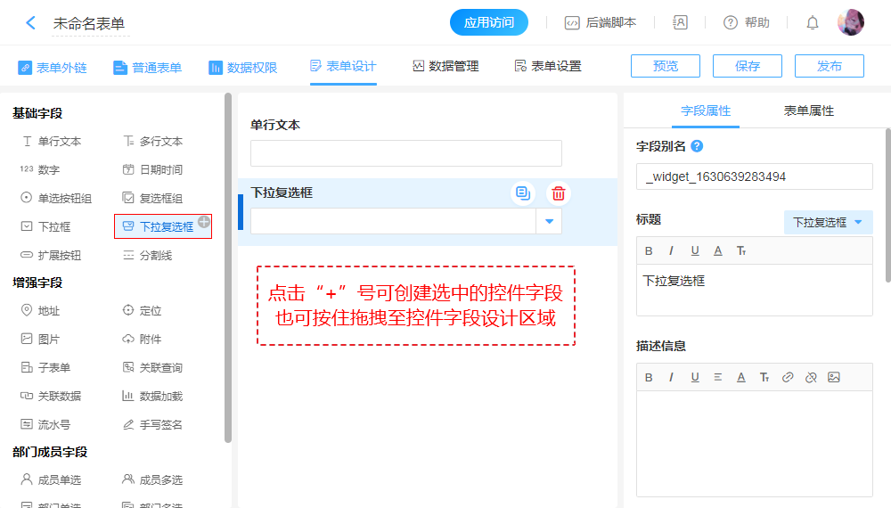This screenshot has width=891, height=508.
Task: Click the back arrow beside 未命名表单
Action: 31,23
